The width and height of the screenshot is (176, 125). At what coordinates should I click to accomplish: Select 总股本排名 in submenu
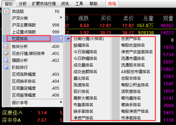[x=131, y=78]
